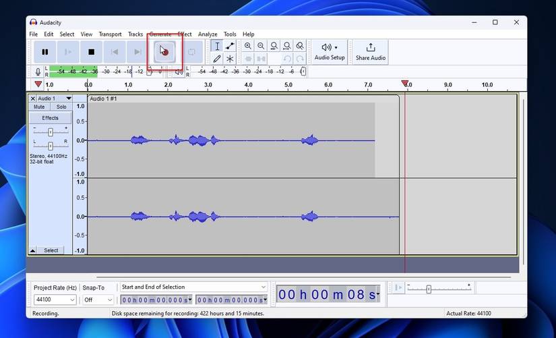The image size is (556, 338).
Task: Select the Draw (pencil) tool
Action: [x=217, y=59]
